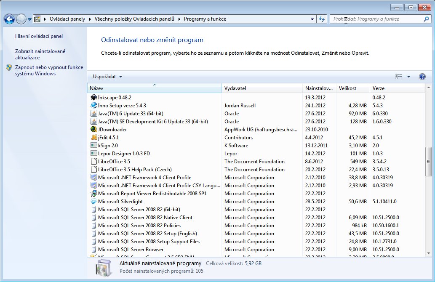This screenshot has height=282, width=435.
Task: Expand the address bar history dropdown
Action: pyautogui.click(x=312, y=19)
